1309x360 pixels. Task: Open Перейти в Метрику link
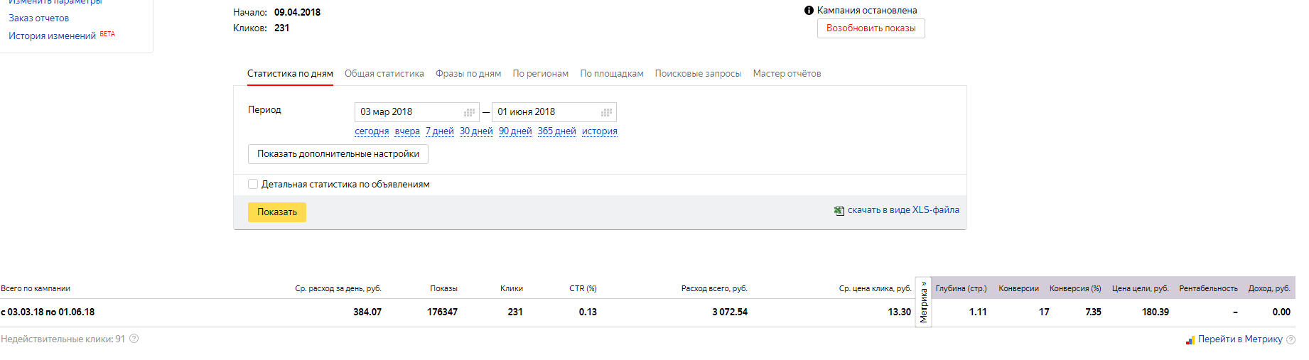pyautogui.click(x=1240, y=339)
